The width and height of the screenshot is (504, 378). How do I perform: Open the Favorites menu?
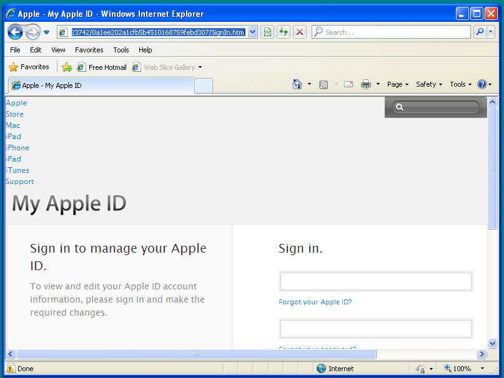click(89, 50)
